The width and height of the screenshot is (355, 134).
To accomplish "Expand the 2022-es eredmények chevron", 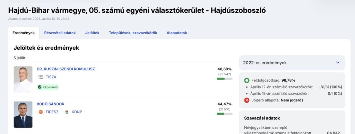I will tap(338, 63).
